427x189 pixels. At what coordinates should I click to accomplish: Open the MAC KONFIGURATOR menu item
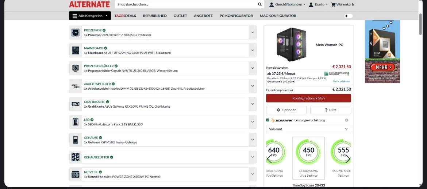[x=278, y=16]
